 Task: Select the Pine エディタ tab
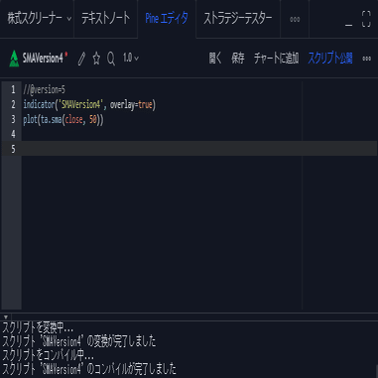coord(167,19)
